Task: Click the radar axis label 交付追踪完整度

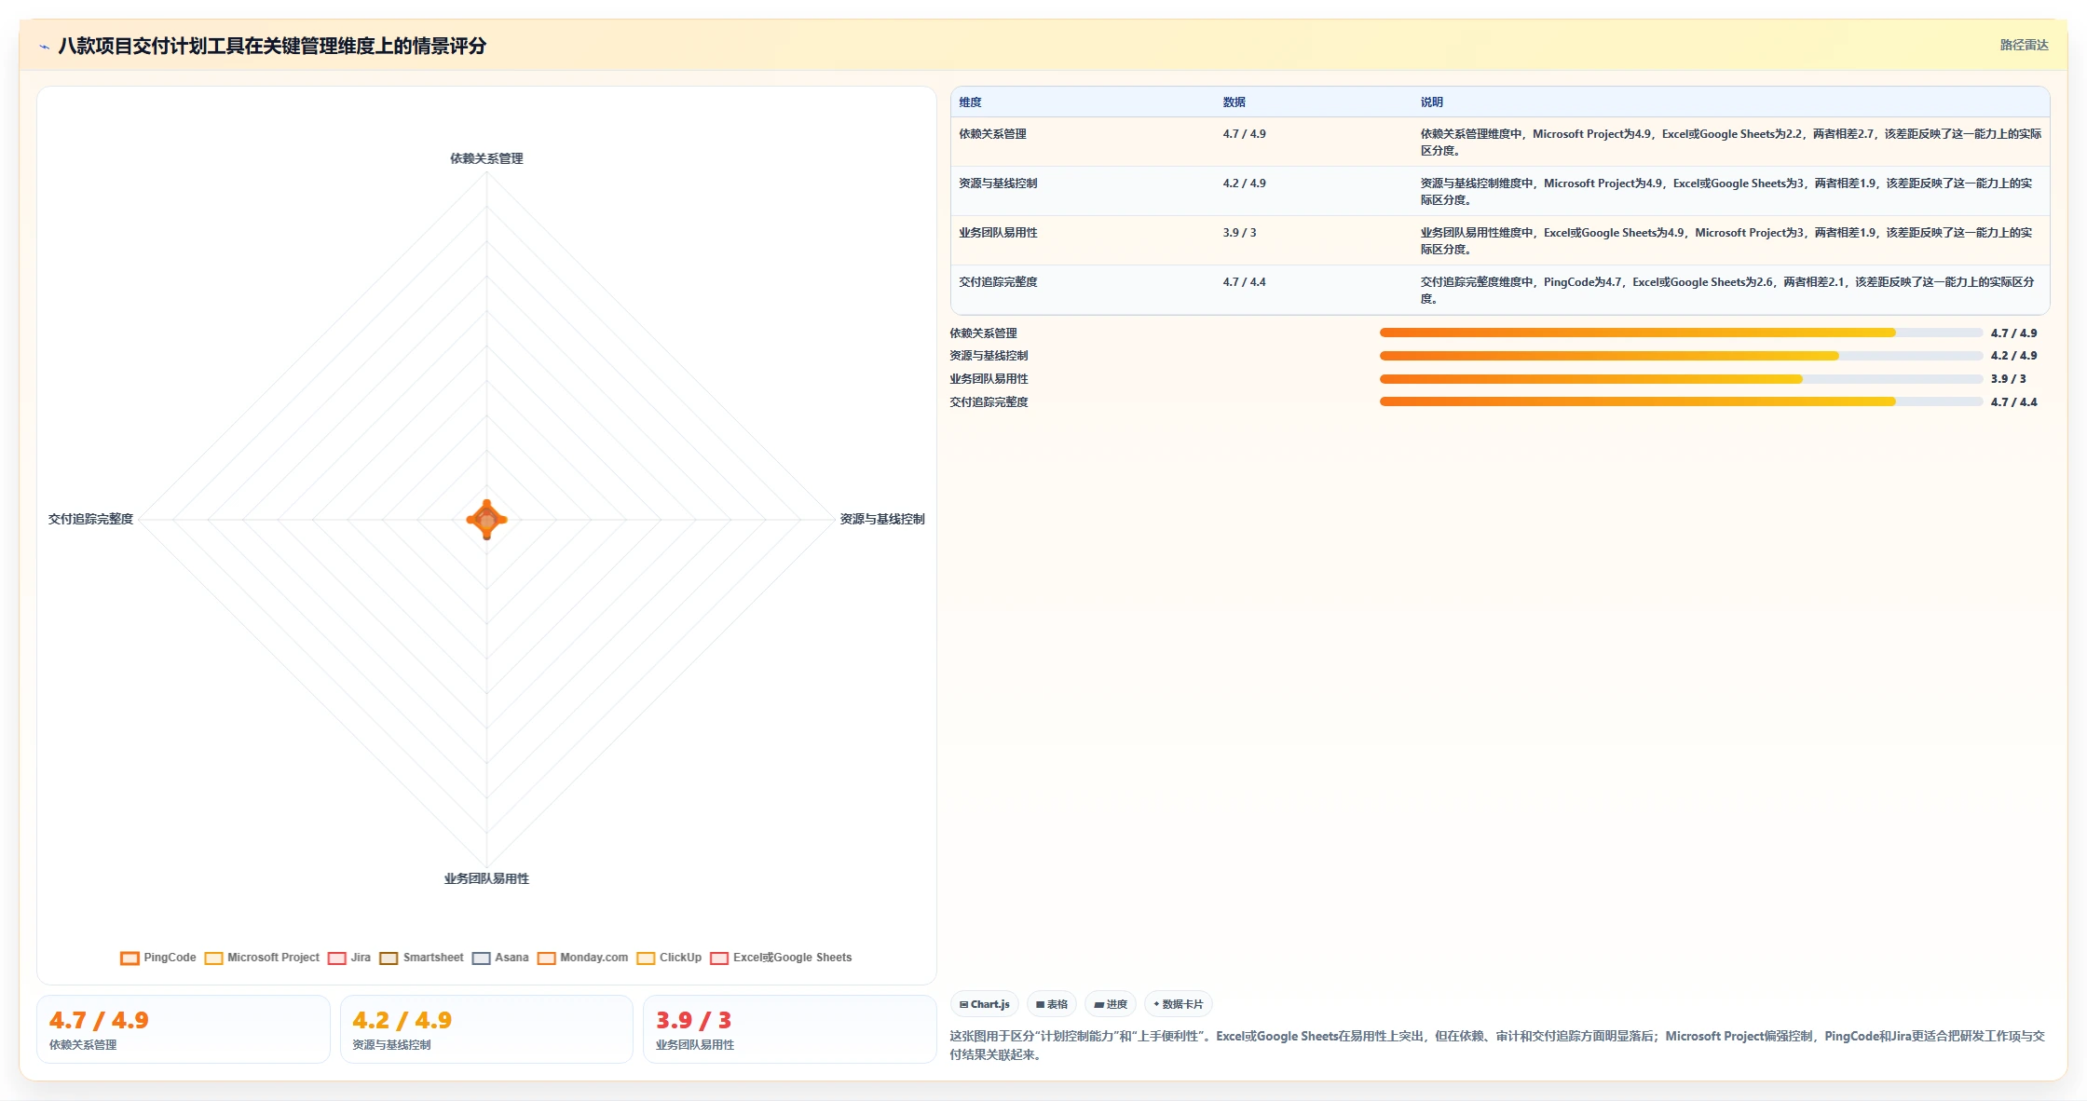Action: [x=90, y=519]
